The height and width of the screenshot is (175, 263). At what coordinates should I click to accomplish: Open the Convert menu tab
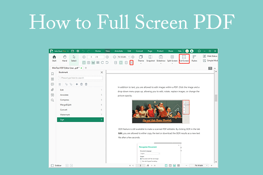pyautogui.click(x=139, y=51)
